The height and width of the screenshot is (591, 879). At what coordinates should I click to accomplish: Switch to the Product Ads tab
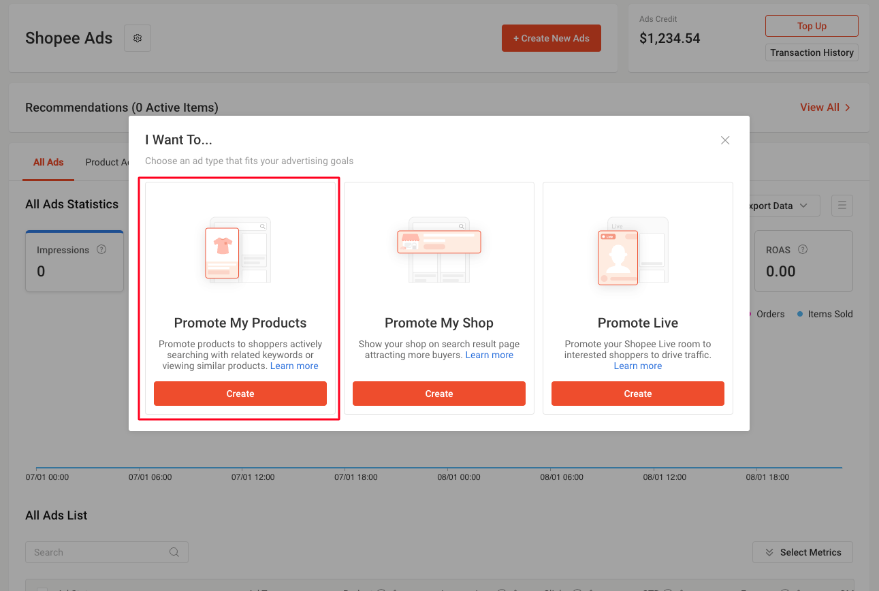(107, 162)
